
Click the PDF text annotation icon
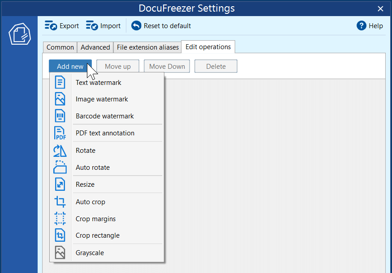(60, 133)
